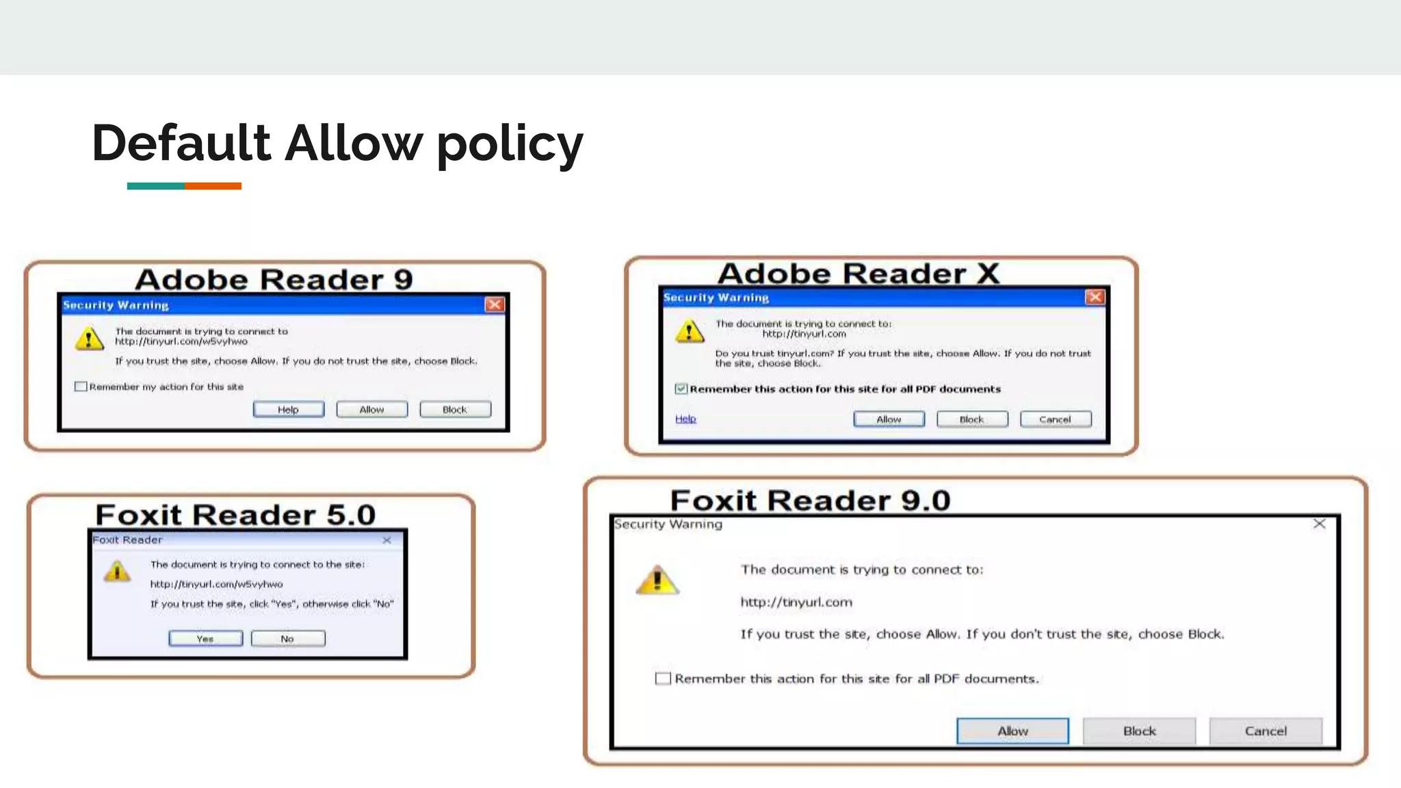Click Adobe Reader X Security Warning title bar
The width and height of the screenshot is (1401, 788).
point(884,298)
